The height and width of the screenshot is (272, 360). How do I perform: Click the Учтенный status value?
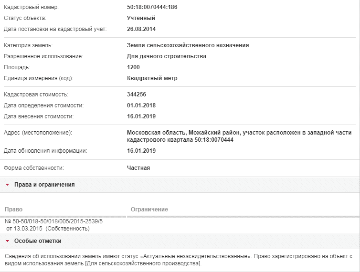pos(141,18)
